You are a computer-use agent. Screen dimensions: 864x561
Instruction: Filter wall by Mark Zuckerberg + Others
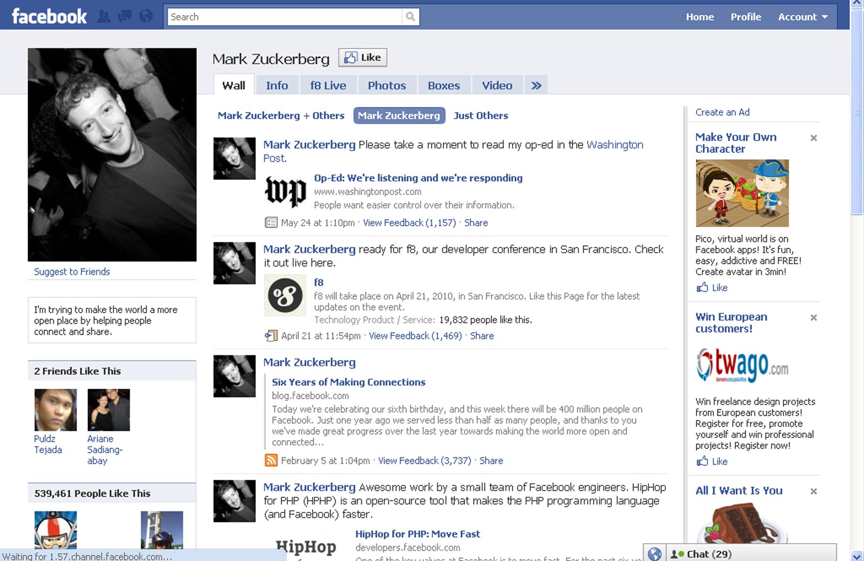point(281,116)
